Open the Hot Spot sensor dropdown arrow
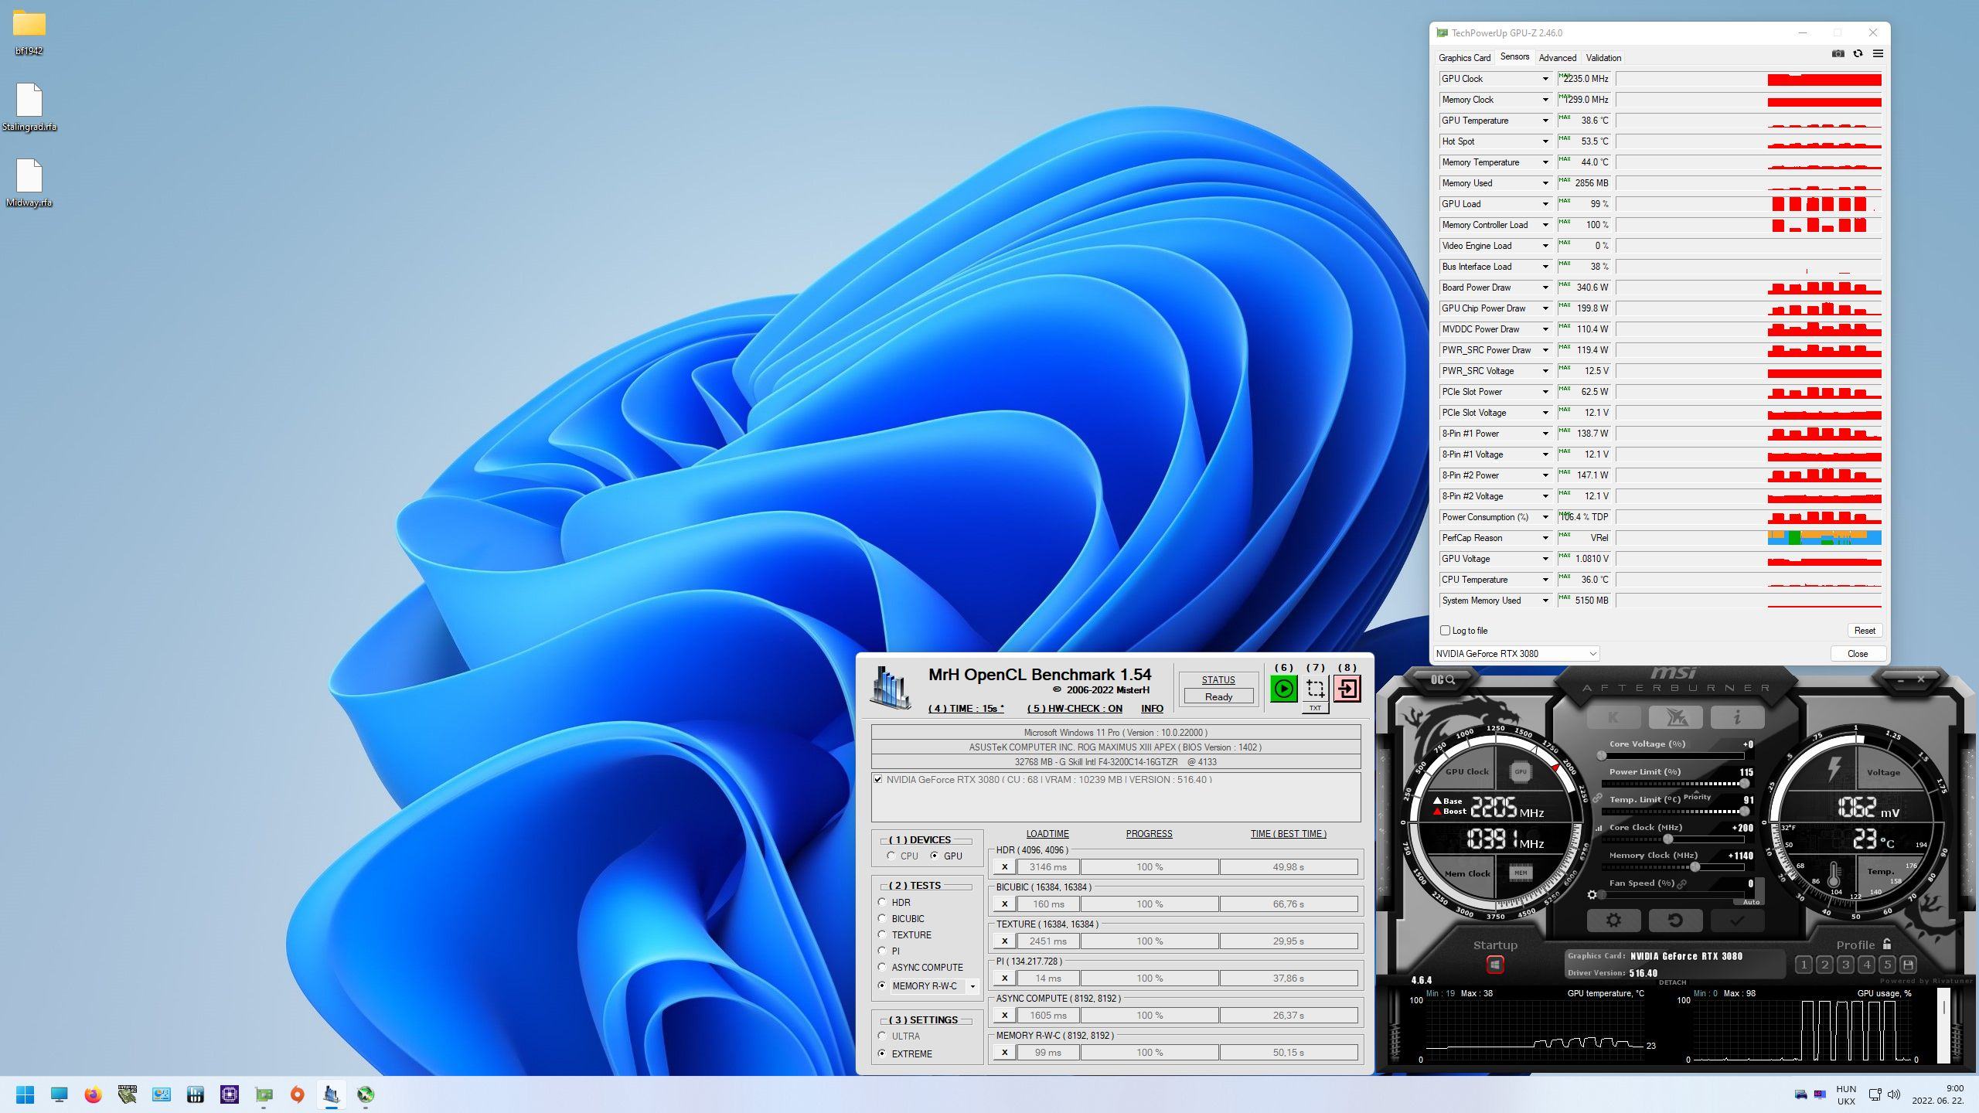The height and width of the screenshot is (1113, 1979). click(1545, 141)
